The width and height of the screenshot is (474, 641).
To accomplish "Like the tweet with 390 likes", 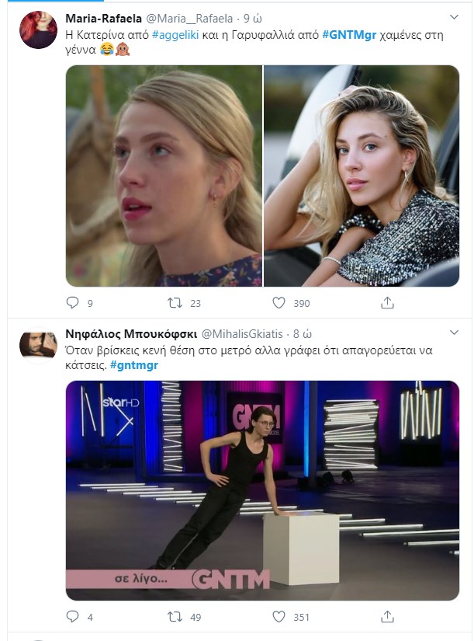I will click(281, 302).
